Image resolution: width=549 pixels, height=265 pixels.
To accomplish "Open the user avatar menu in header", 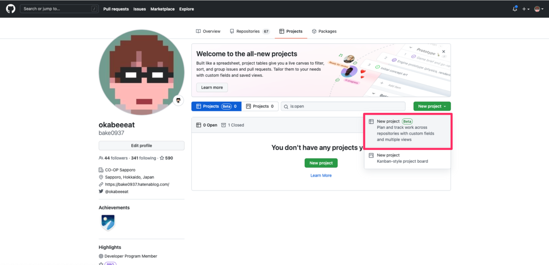I will point(539,9).
